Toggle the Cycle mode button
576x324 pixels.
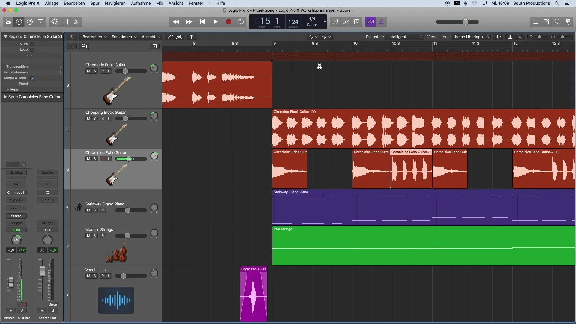tap(241, 22)
